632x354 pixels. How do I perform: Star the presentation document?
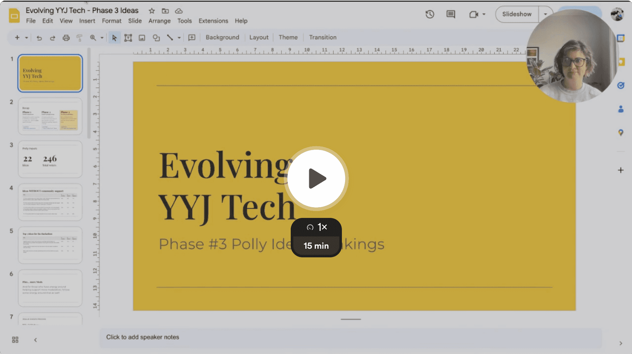click(151, 10)
